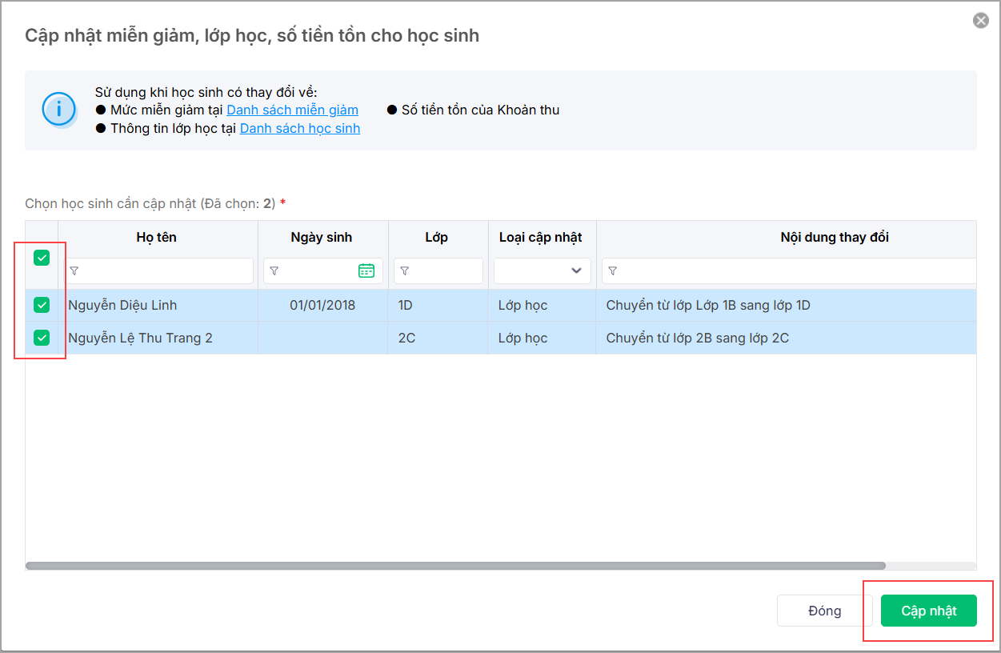Open the Loại cập nhật filter dropdown
Image resolution: width=1001 pixels, height=653 pixels.
point(543,270)
